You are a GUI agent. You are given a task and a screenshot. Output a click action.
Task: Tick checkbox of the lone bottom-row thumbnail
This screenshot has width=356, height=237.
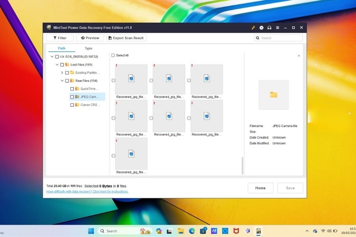point(113,156)
